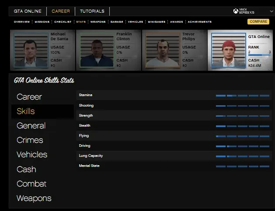Open the Combat stats category
Screen dimensions: 275x211
point(31,184)
